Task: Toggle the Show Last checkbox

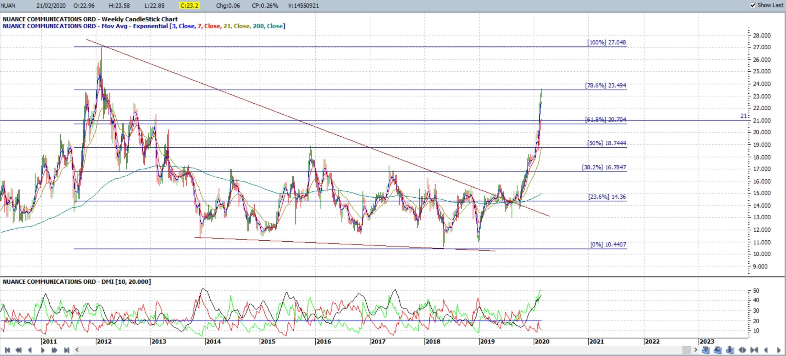Action: click(753, 5)
